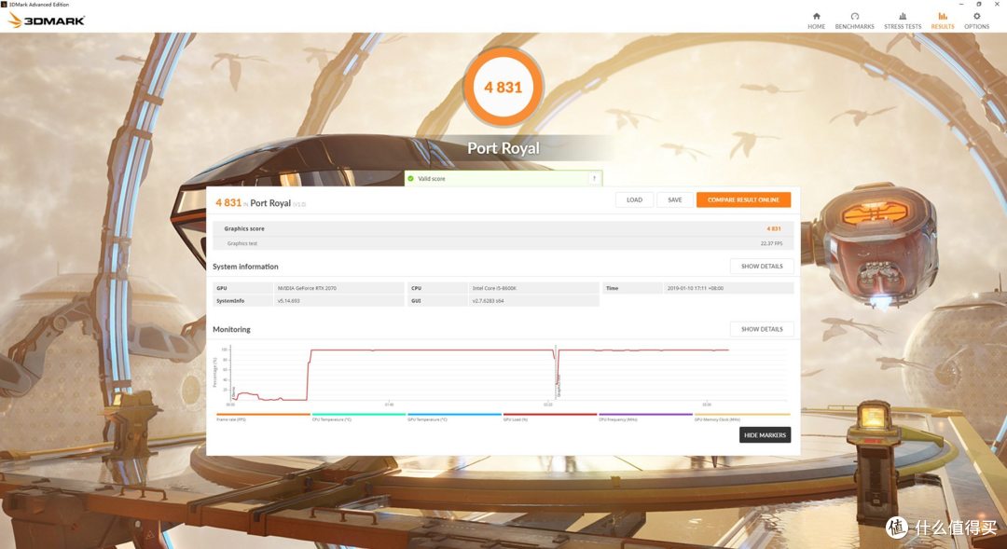Click the SystemInfo version v5.14.693
Screen dimensions: 1007x549
coord(288,300)
